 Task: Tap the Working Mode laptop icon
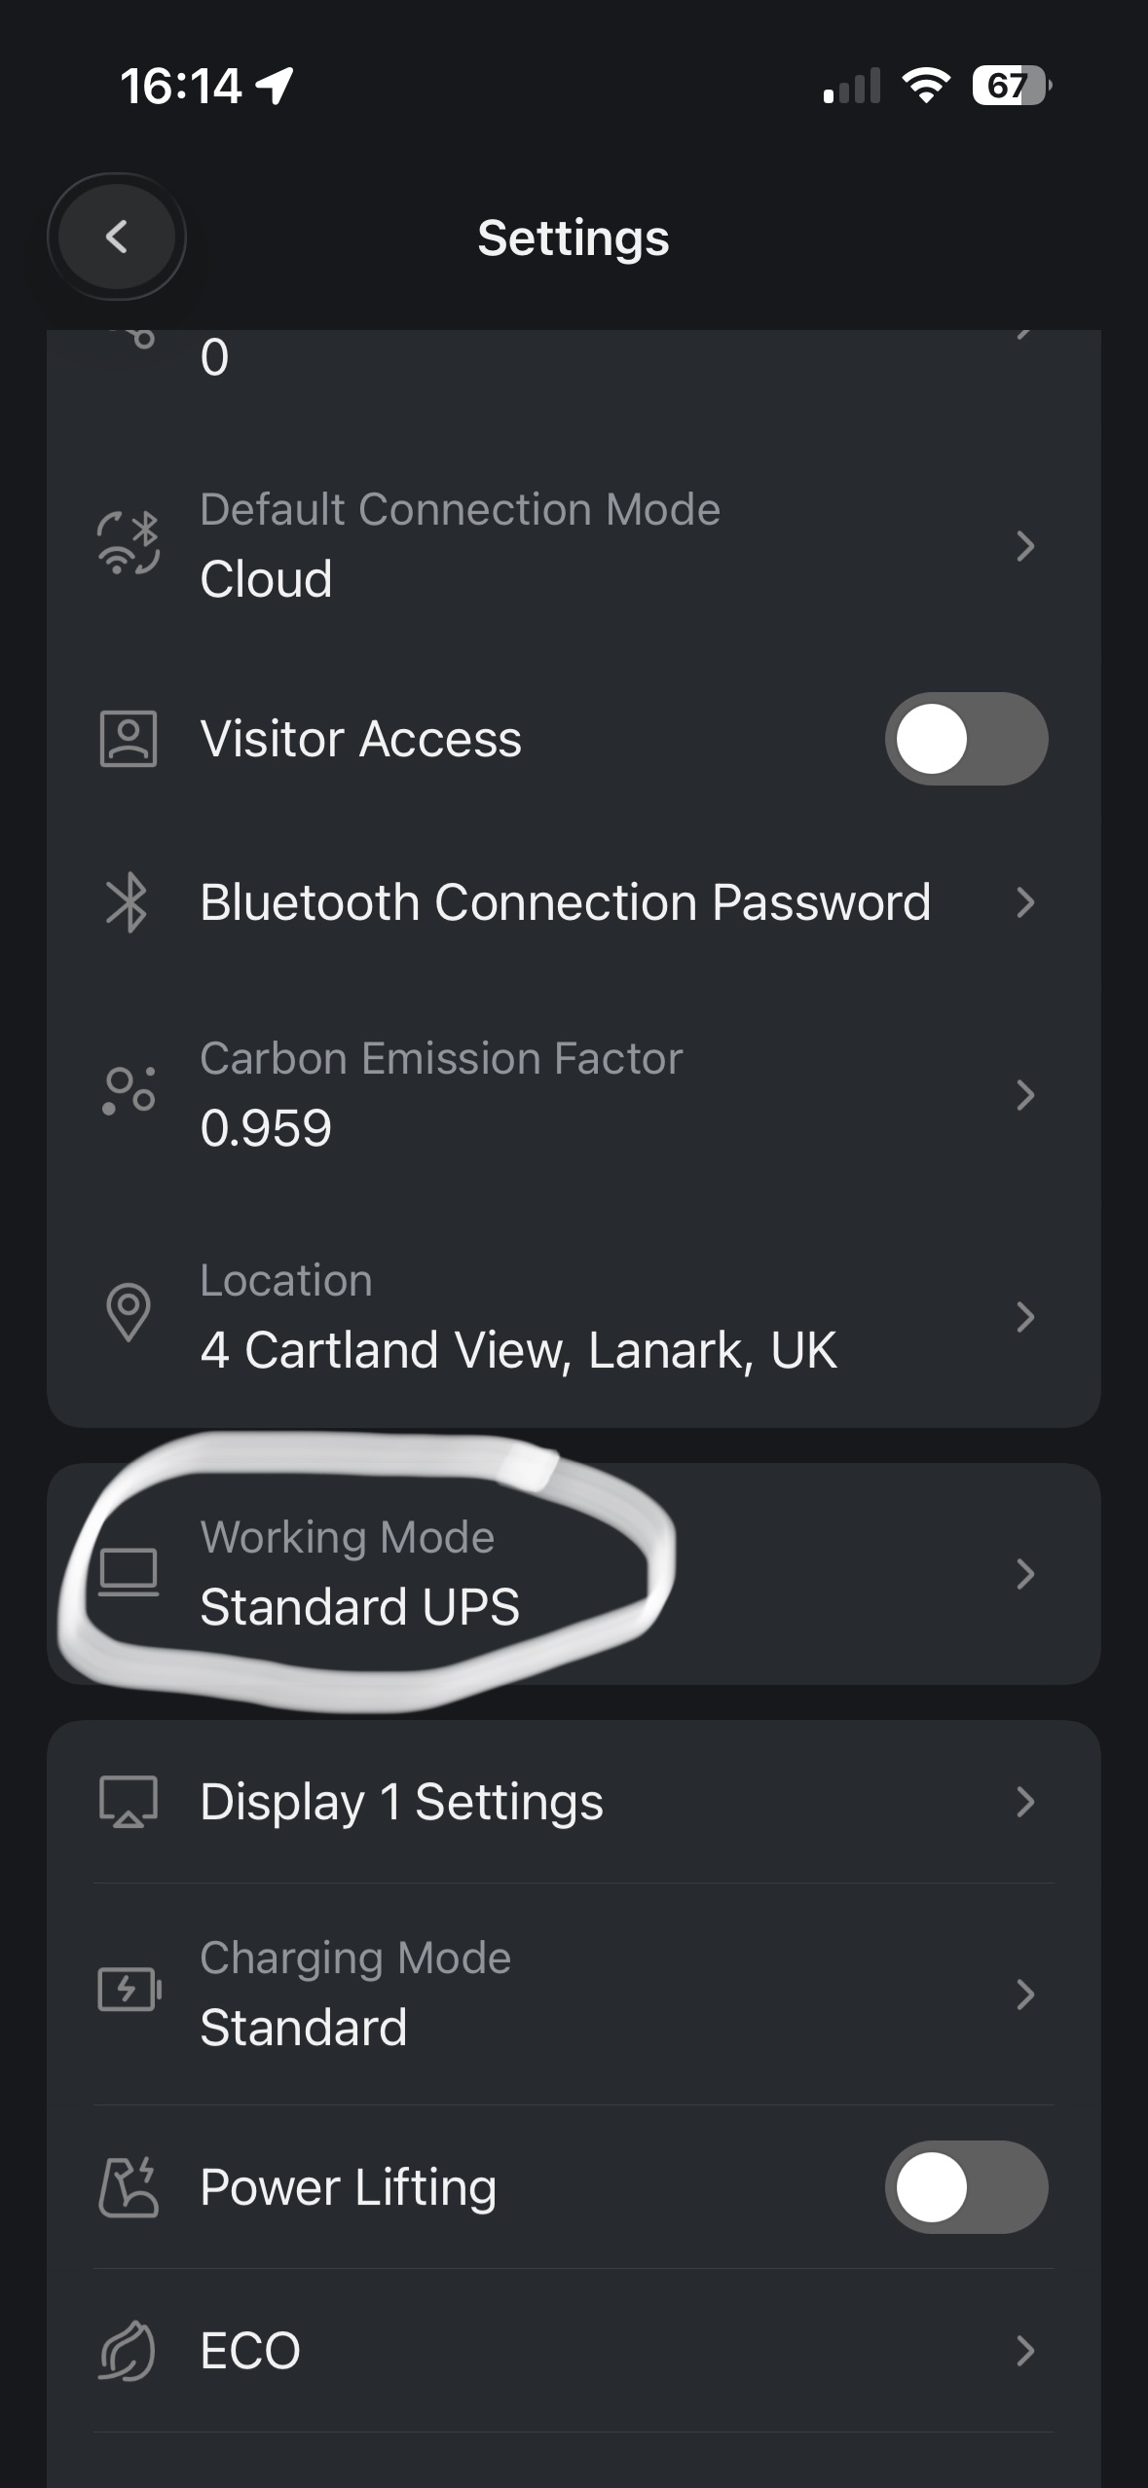(129, 1572)
